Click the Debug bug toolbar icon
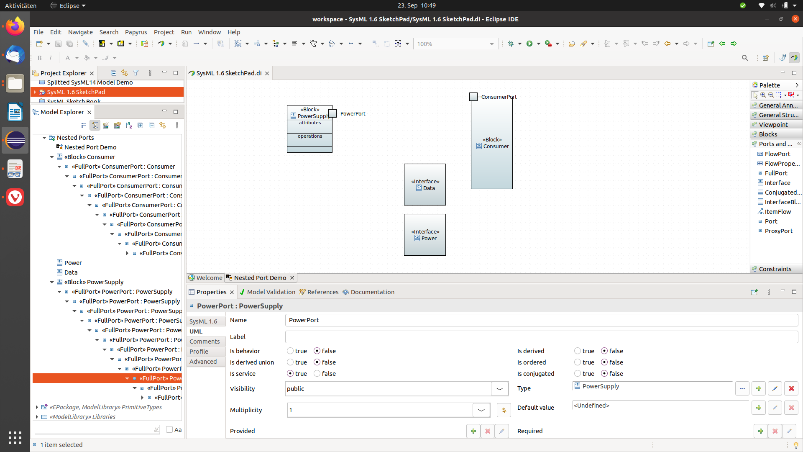 (511, 44)
